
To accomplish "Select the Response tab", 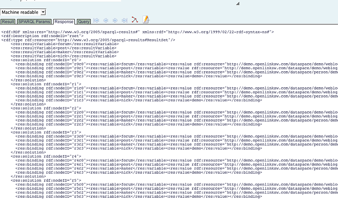I will pos(64,22).
